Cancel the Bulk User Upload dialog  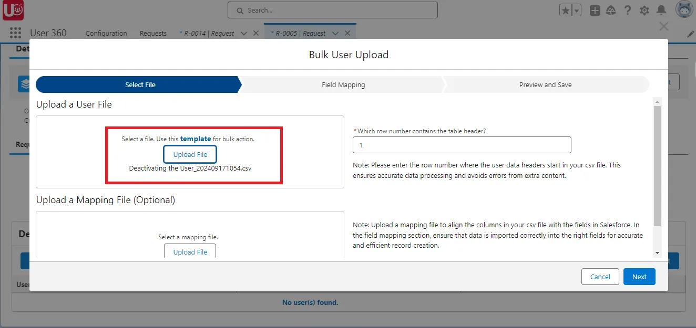600,277
